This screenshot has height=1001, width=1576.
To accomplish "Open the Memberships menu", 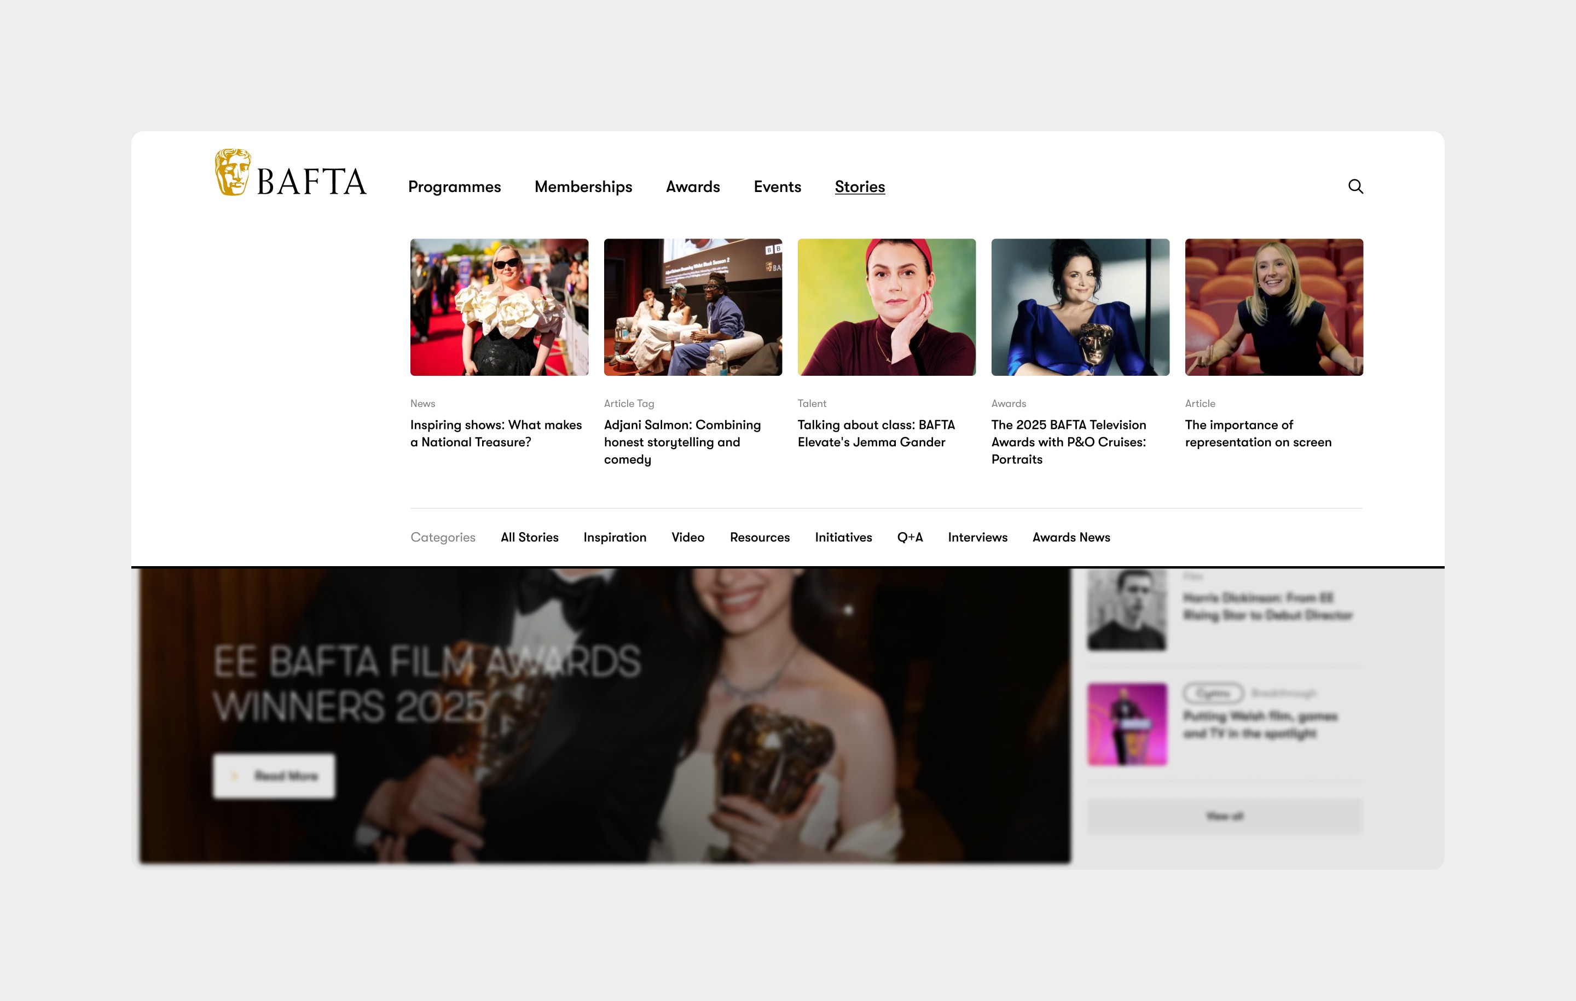I will (x=583, y=187).
